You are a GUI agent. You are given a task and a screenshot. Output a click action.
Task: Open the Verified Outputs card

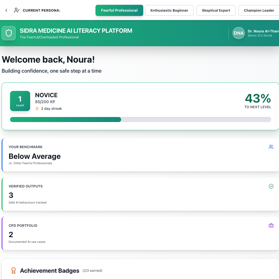(x=140, y=194)
